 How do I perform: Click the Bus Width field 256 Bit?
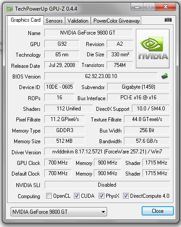[147, 130]
